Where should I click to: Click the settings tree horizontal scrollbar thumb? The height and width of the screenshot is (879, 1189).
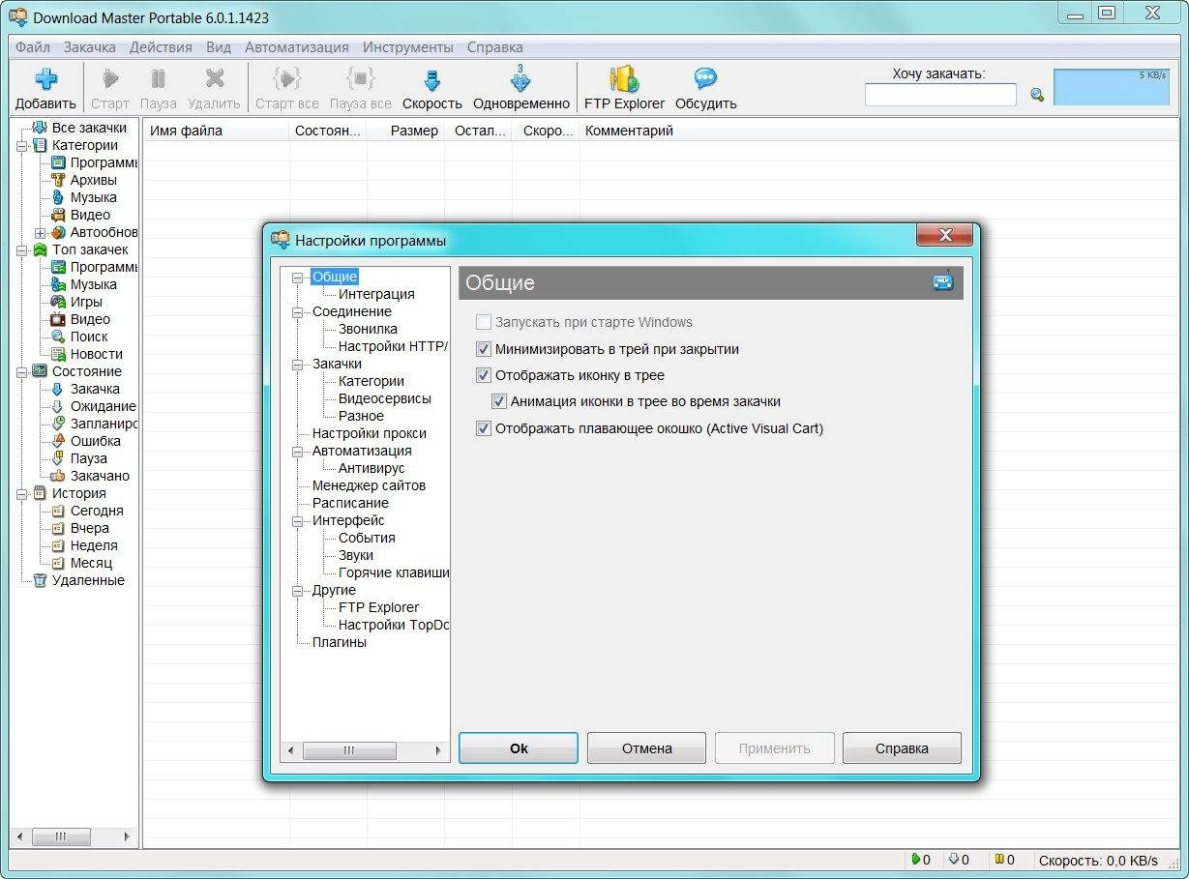pyautogui.click(x=349, y=750)
